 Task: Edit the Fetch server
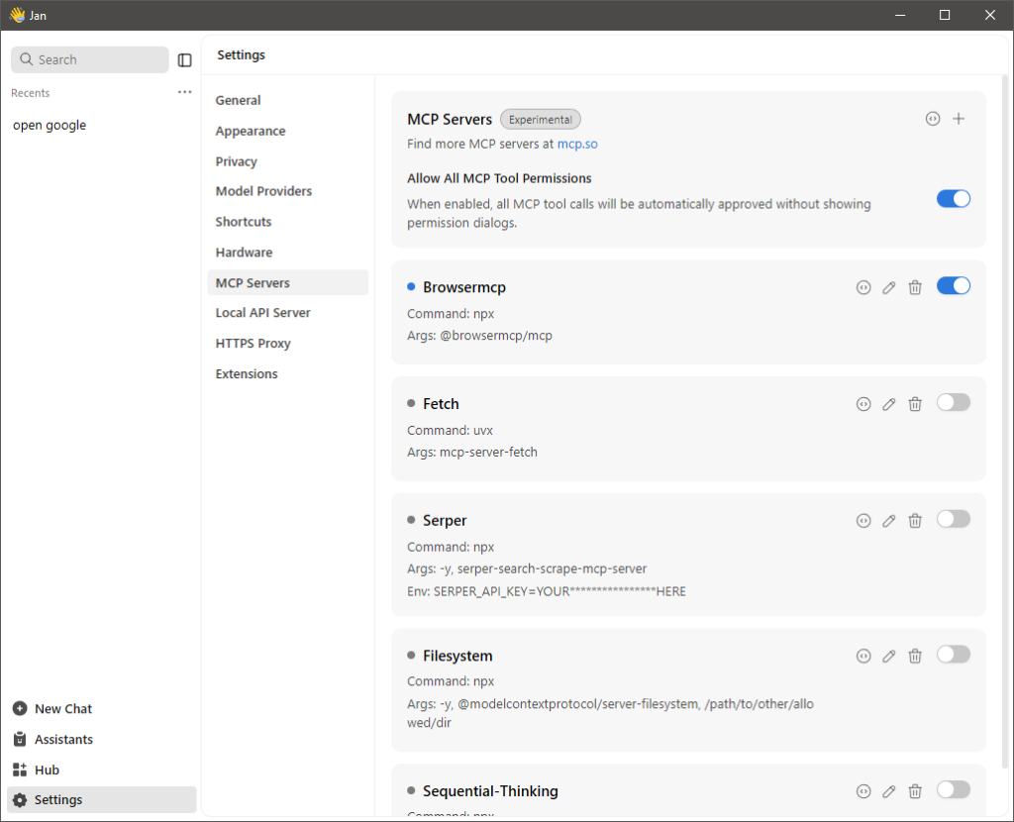coord(889,404)
